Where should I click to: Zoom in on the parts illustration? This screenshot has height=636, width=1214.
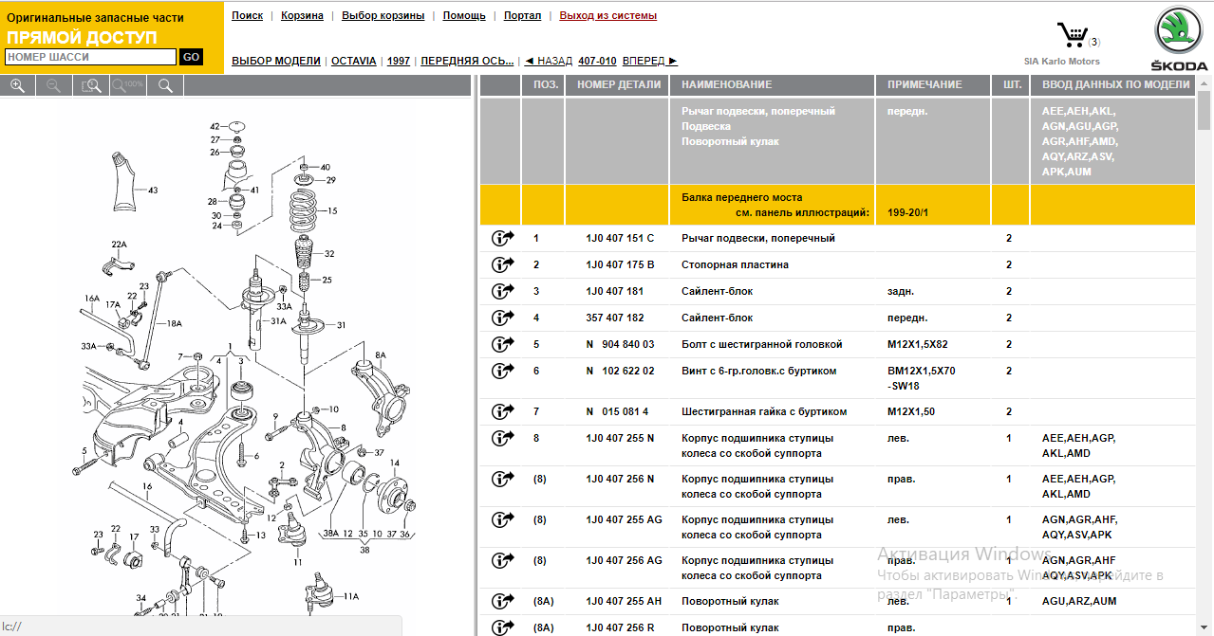[17, 85]
